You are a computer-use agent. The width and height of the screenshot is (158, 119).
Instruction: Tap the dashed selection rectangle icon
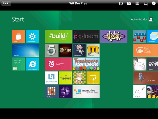pos(146,4)
